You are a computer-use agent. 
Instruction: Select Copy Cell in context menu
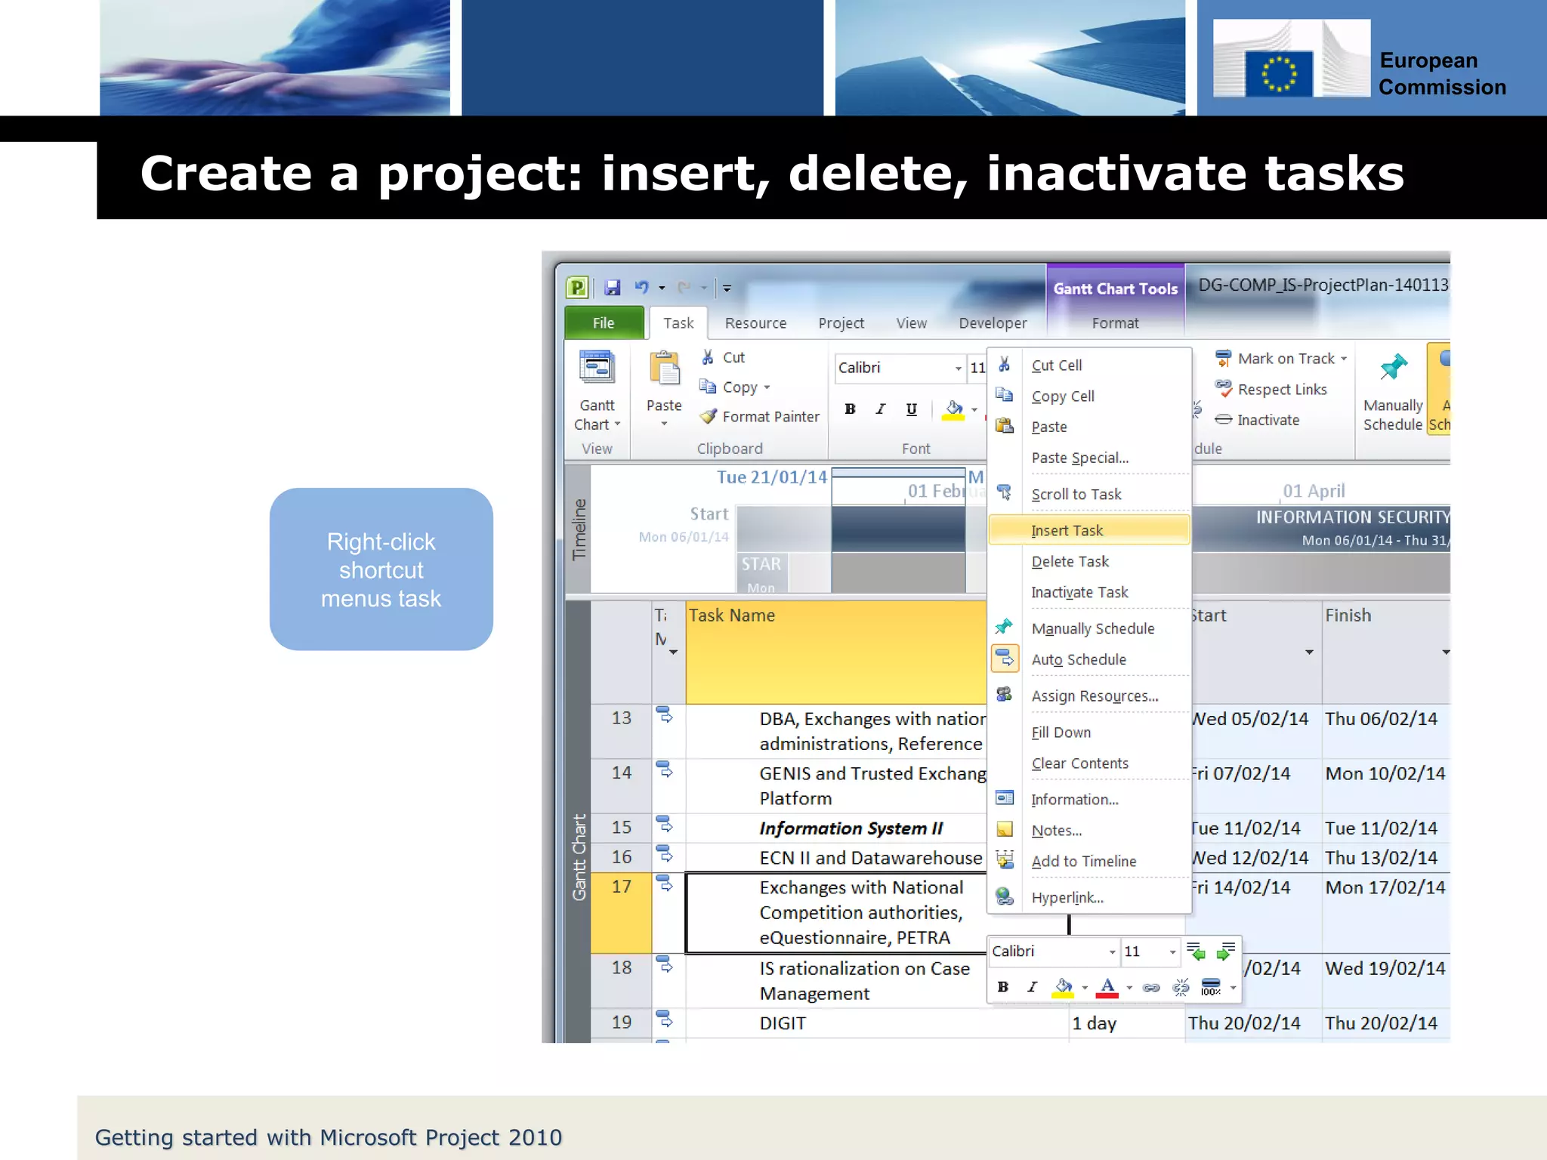tap(1089, 396)
